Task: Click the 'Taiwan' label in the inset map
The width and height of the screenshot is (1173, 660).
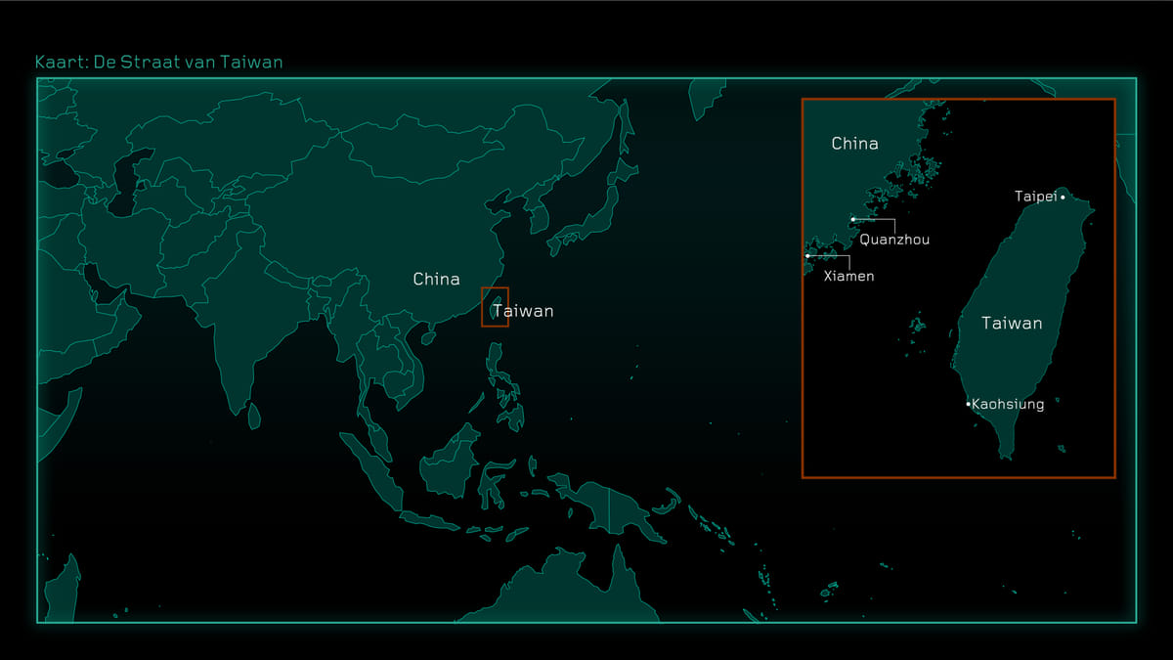Action: (1012, 323)
